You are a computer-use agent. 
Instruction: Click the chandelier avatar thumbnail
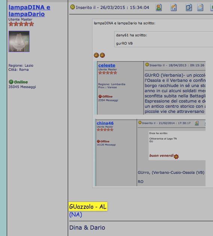coord(19,41)
